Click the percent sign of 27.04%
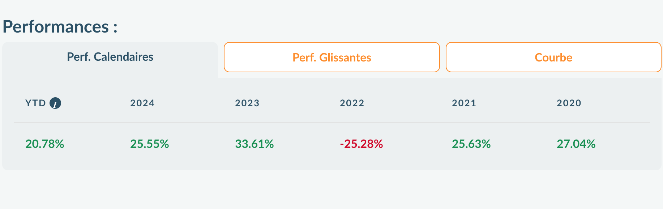Viewport: 663px width, 209px height. tap(591, 144)
